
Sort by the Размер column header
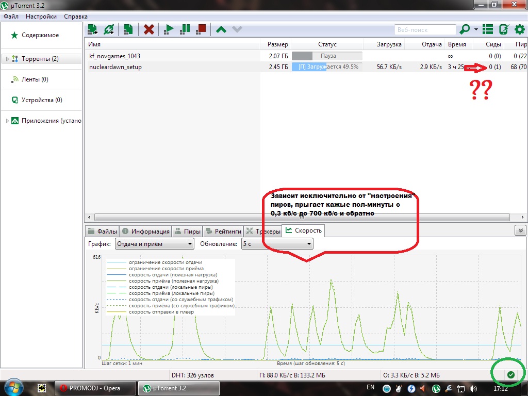pyautogui.click(x=276, y=44)
